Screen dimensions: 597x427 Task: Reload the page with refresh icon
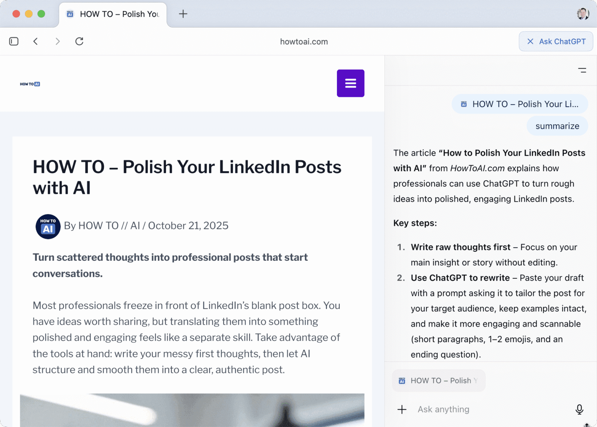tap(79, 41)
